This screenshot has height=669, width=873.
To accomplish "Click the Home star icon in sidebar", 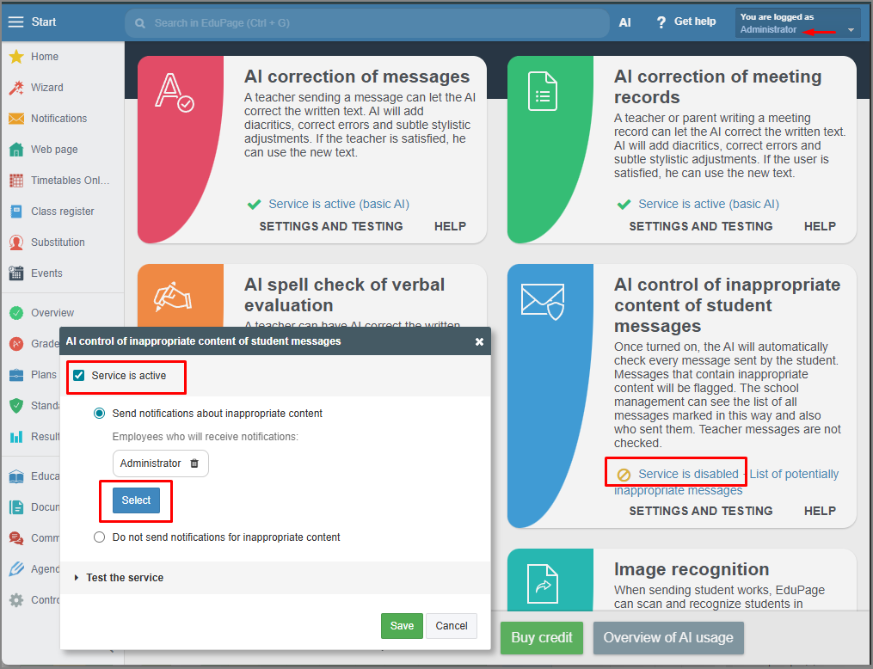I will click(x=15, y=57).
